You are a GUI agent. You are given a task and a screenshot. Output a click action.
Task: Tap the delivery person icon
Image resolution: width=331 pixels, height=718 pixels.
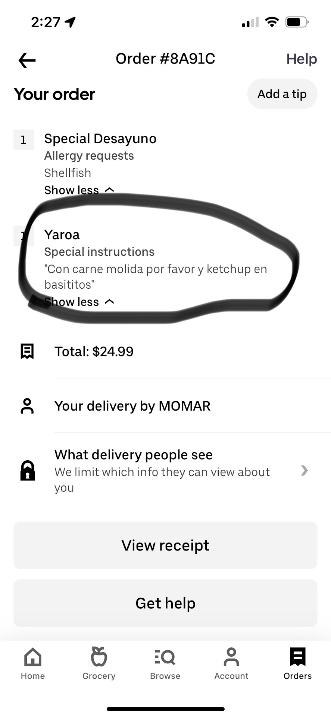point(27,406)
